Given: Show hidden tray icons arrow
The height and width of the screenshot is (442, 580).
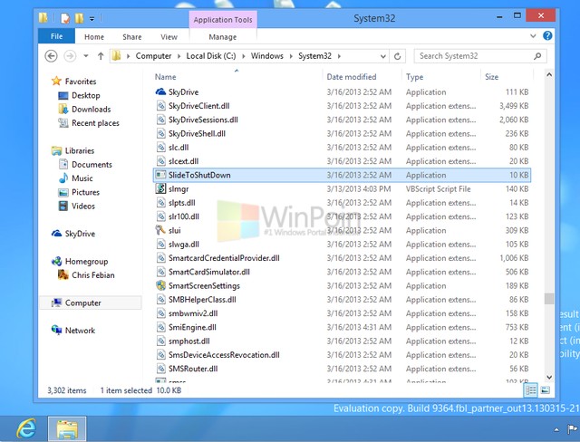Looking at the screenshot, I should pos(556,430).
